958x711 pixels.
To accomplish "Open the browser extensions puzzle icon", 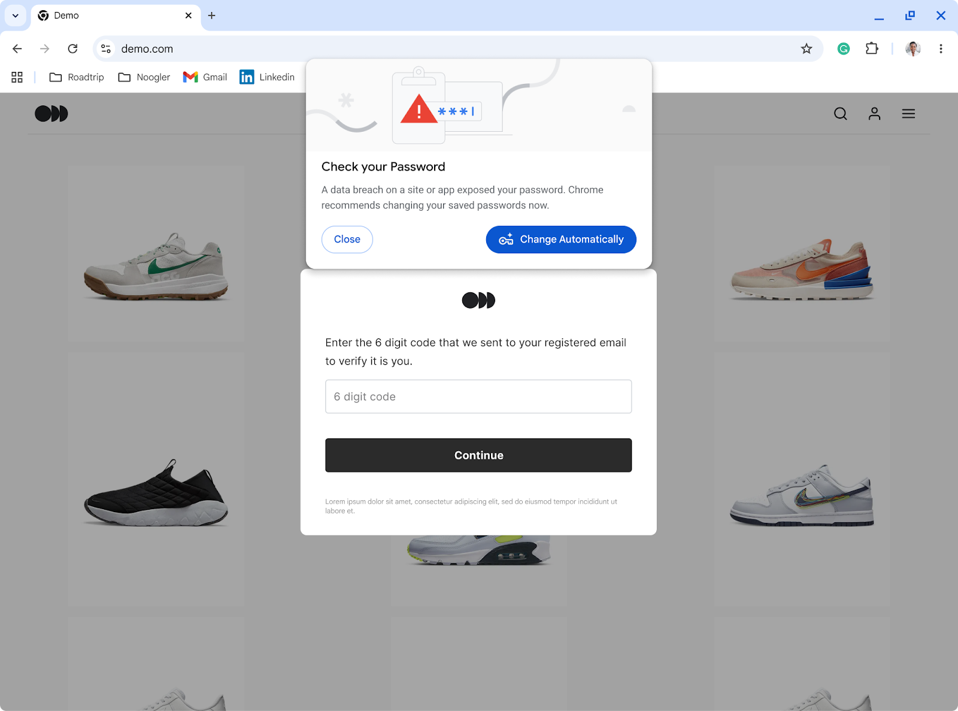I will coord(872,49).
